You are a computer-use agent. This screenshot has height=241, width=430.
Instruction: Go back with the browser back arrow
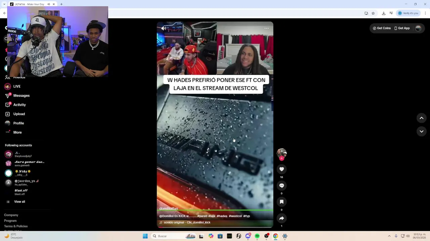coord(4,13)
